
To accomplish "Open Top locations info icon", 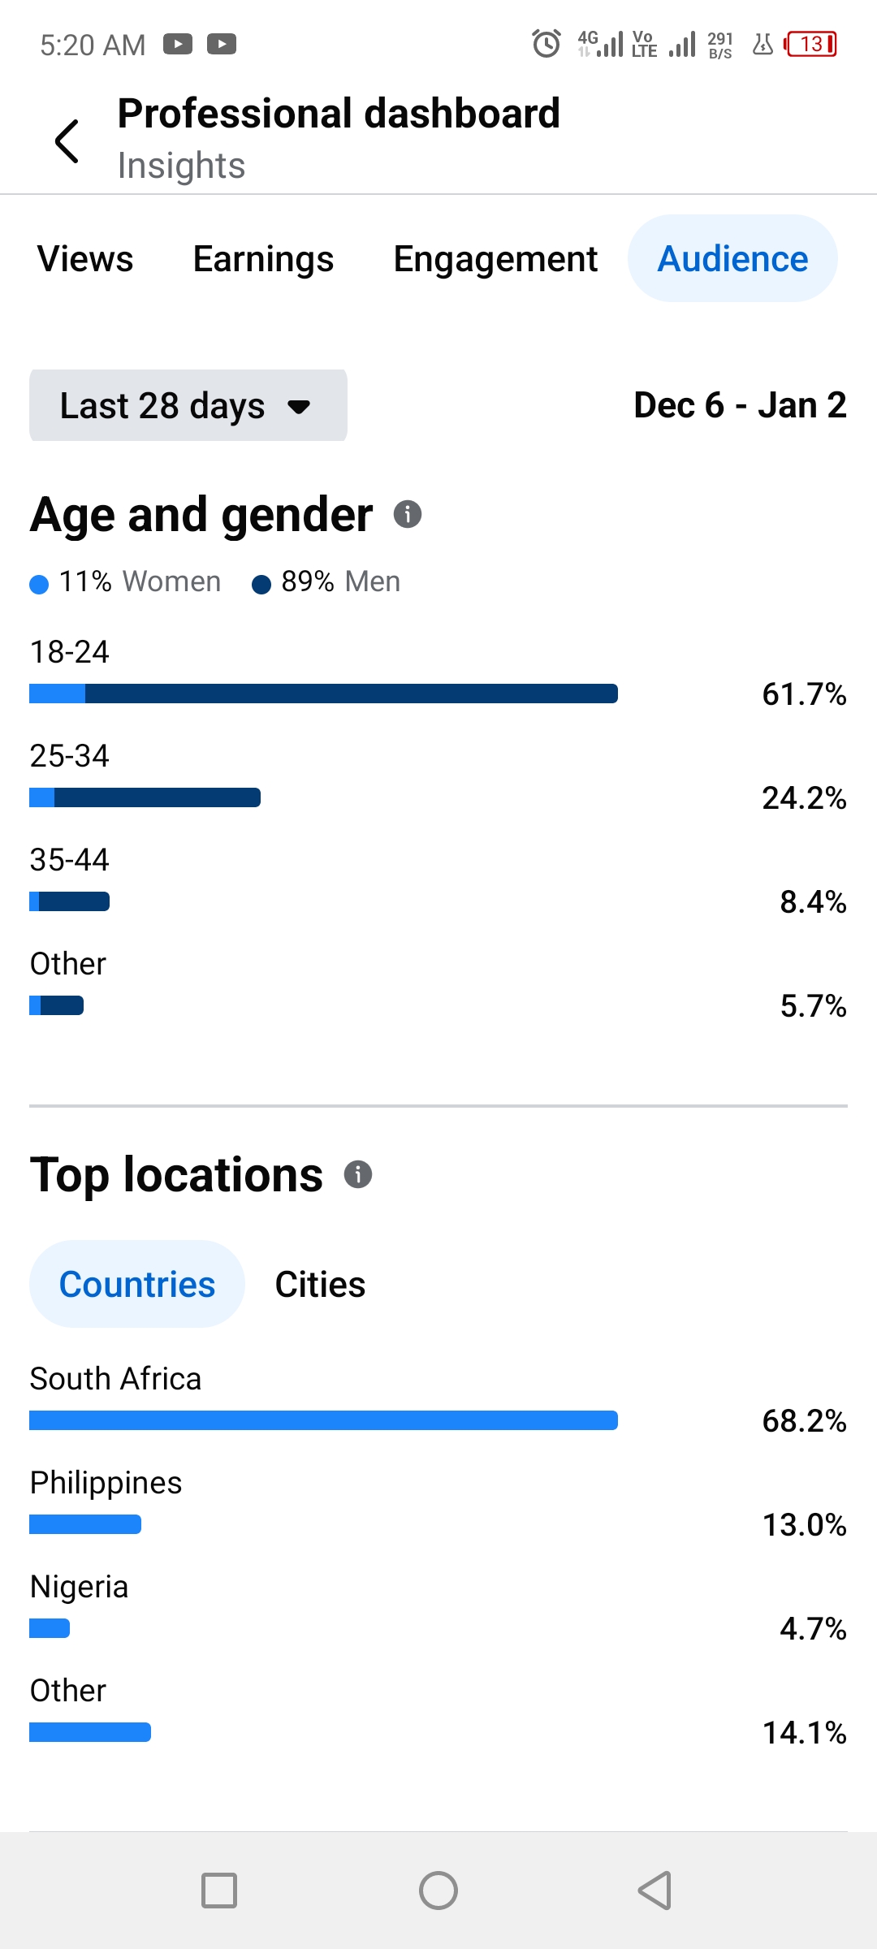I will point(357,1174).
